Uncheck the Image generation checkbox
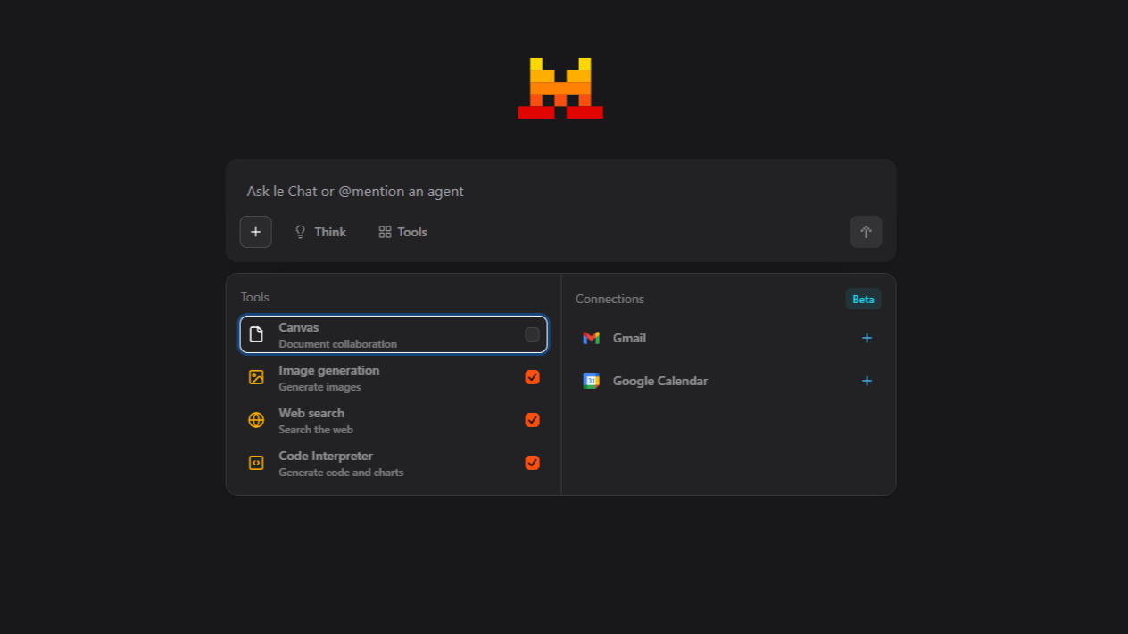Screen dimensions: 1128x634 point(532,377)
